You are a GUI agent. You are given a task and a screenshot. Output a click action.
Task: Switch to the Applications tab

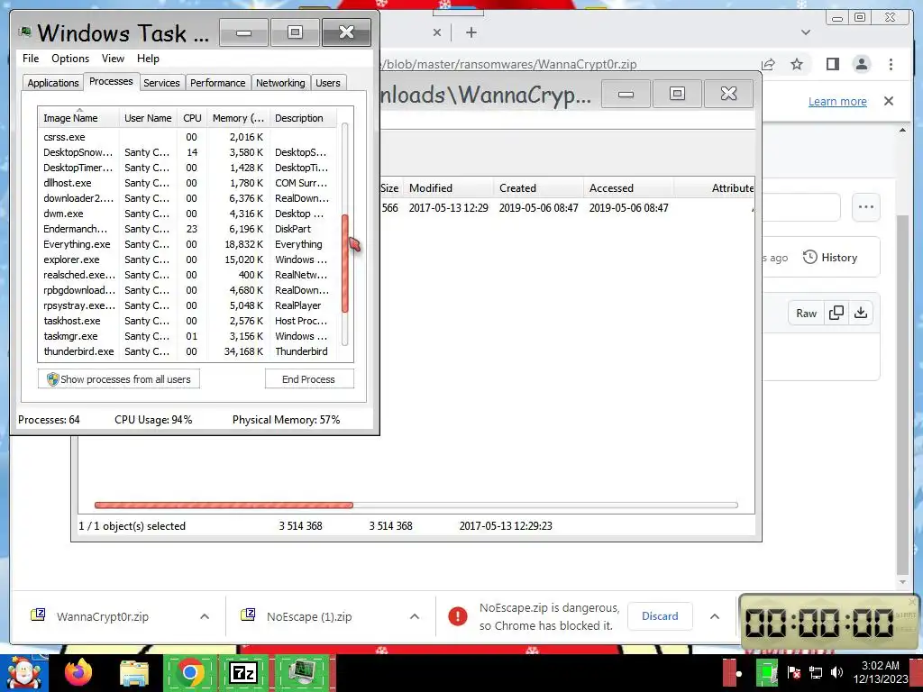pos(53,83)
